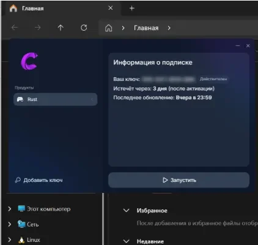Open a new File Explorer tab

pyautogui.click(x=132, y=8)
